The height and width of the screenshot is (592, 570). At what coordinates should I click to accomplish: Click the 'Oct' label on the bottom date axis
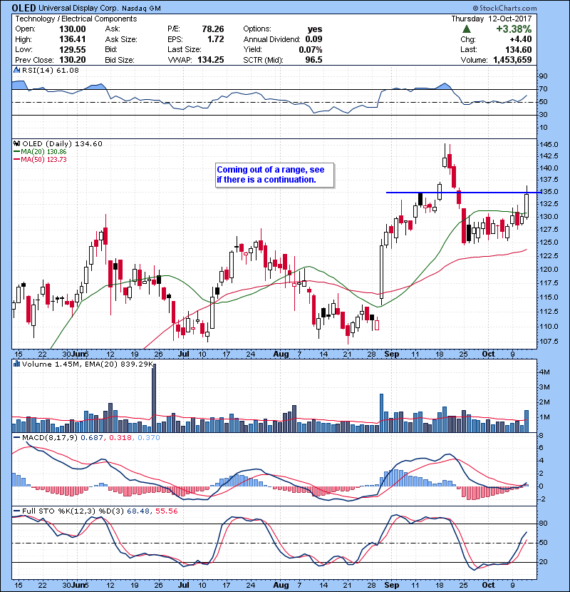click(x=489, y=585)
